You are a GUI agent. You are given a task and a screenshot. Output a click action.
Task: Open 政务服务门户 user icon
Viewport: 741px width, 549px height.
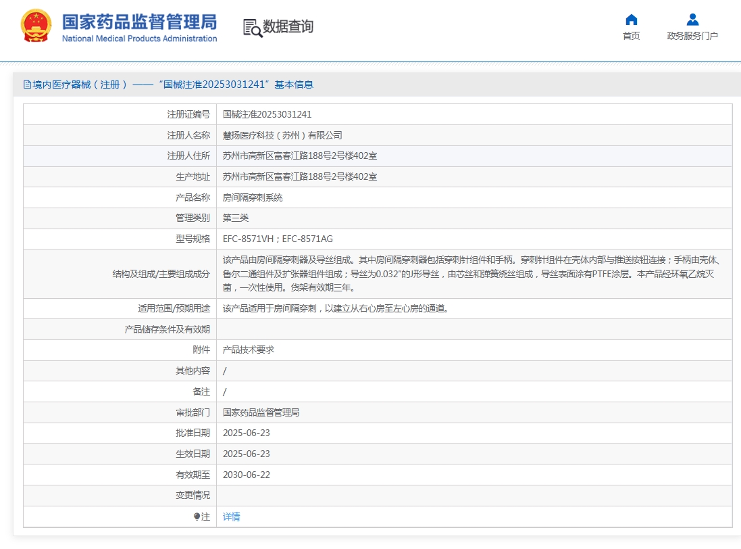pos(692,20)
